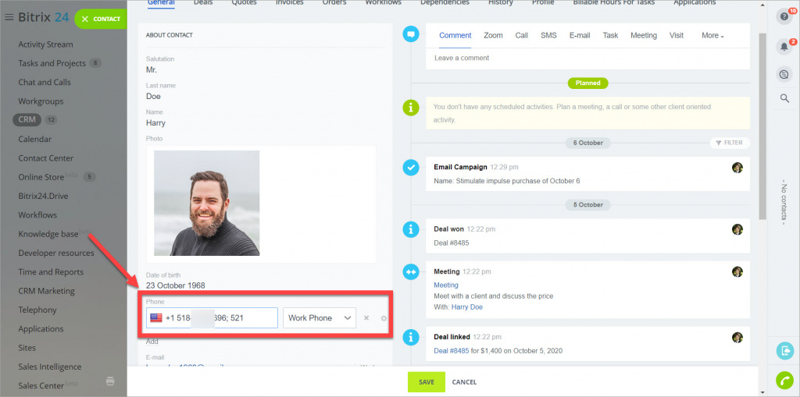Switch to the General tab
Screen dimensions: 800x397
pos(161,2)
